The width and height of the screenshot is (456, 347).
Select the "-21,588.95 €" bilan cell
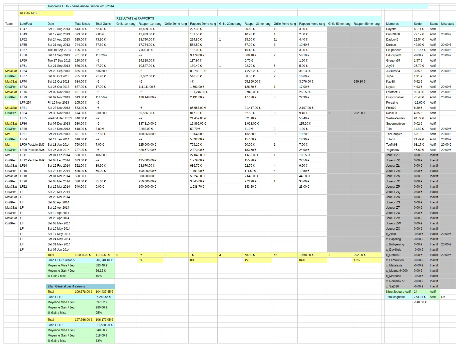(x=104, y=325)
